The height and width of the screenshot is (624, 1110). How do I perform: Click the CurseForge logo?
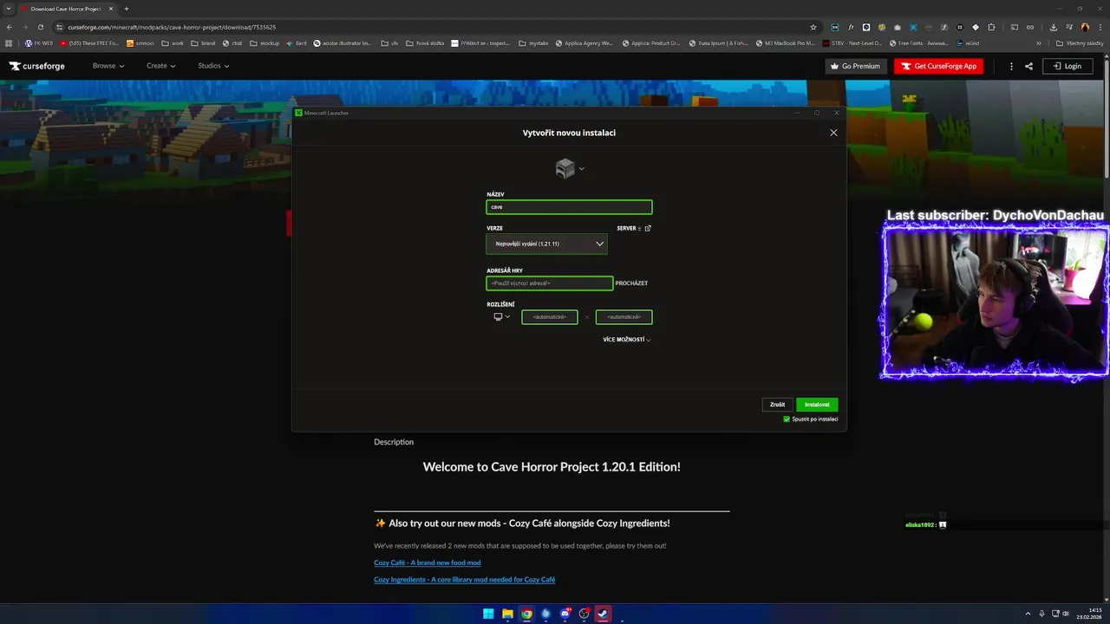pyautogui.click(x=36, y=66)
